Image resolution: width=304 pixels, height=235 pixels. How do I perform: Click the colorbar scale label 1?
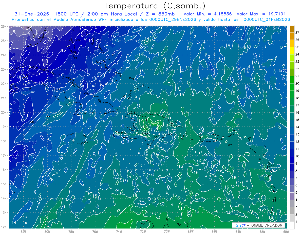tap(296, 222)
